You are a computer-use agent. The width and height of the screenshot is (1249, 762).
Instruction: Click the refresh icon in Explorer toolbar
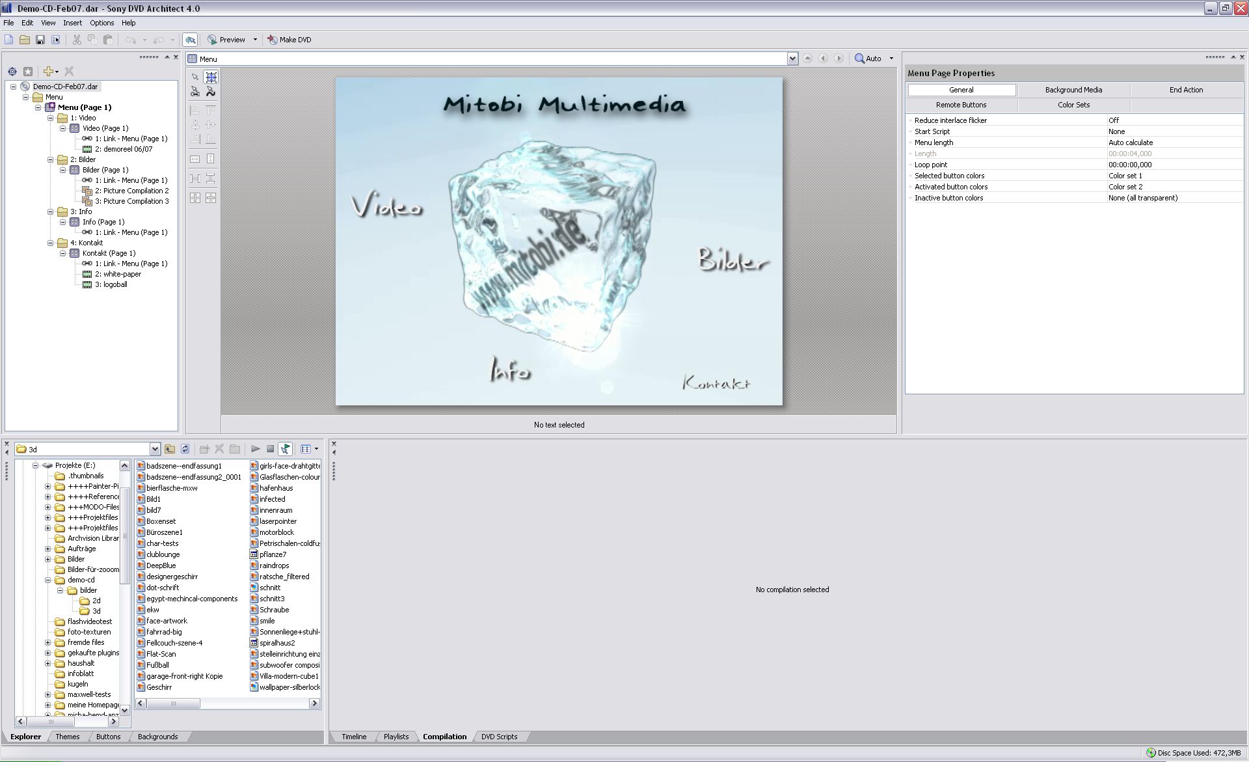(x=185, y=449)
